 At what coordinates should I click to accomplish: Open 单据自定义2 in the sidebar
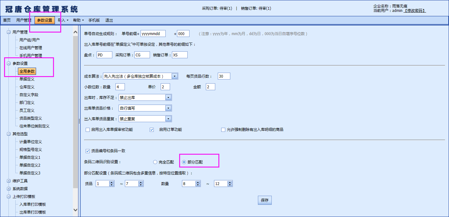pos(30,165)
